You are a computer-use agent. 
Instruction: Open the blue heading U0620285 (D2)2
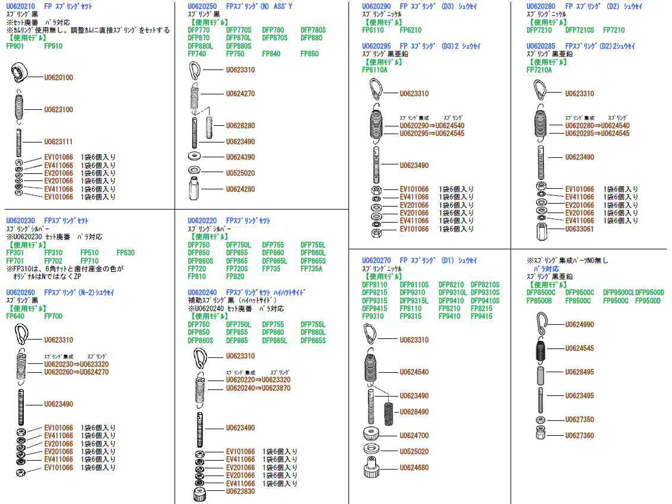coord(581,46)
